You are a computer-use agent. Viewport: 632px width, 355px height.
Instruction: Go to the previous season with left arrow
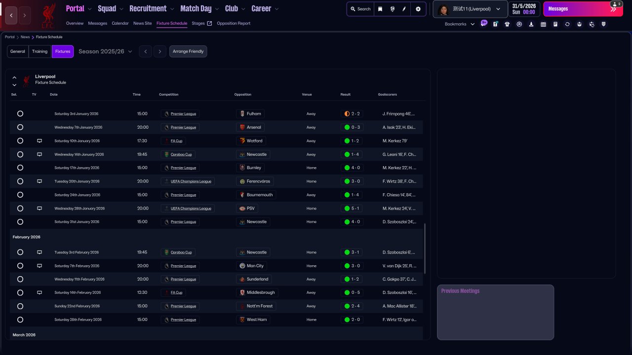[x=145, y=51]
